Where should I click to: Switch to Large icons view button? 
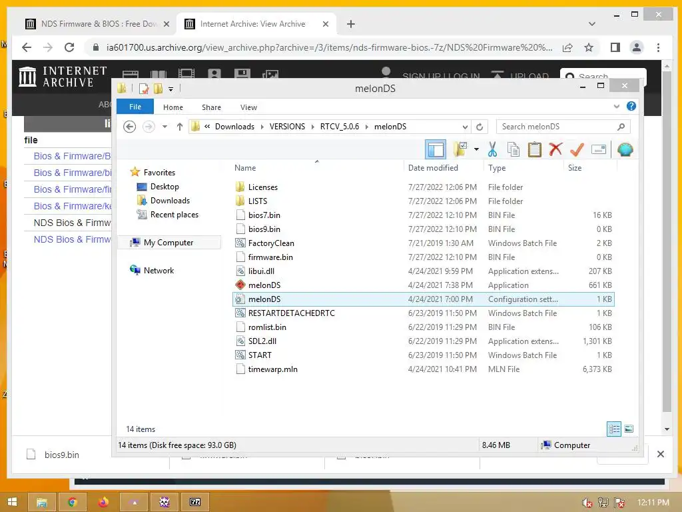[629, 429]
